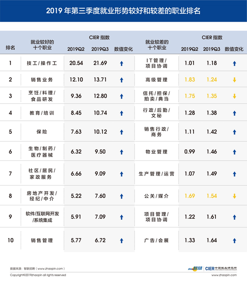Click the 教育/培训 cell
This screenshot has height=283, width=247.
[42, 113]
